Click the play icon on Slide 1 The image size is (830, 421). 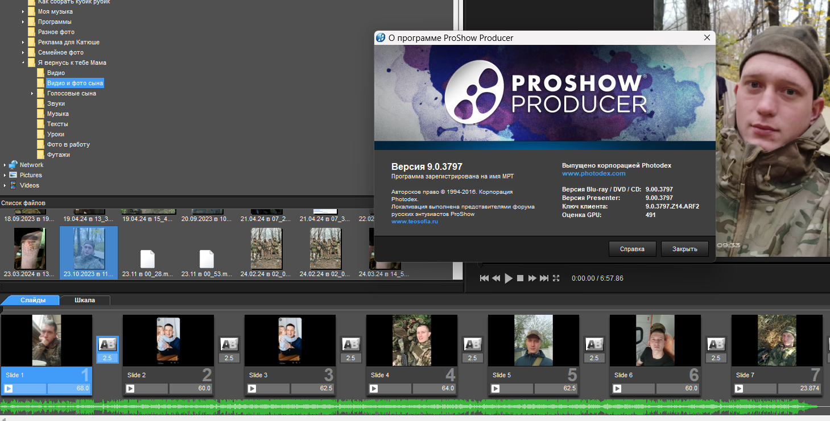[x=9, y=389]
